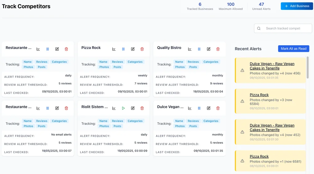Delete the Riolit Sistem competitor
The image size is (314, 174).
142,108
